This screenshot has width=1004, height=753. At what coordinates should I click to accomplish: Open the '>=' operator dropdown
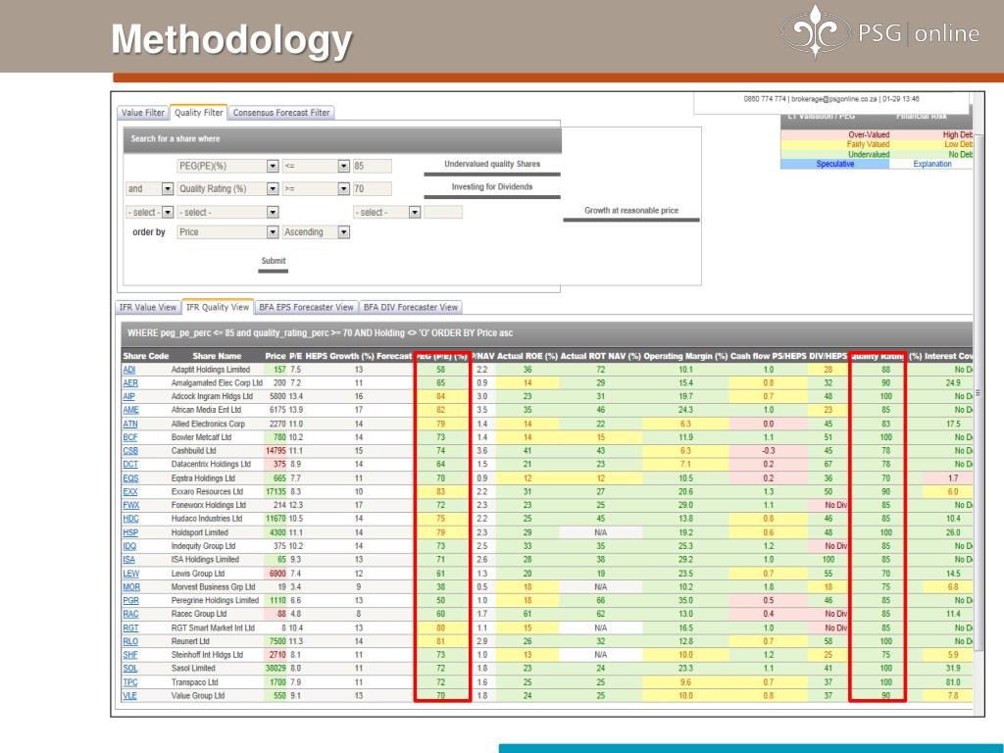(344, 189)
